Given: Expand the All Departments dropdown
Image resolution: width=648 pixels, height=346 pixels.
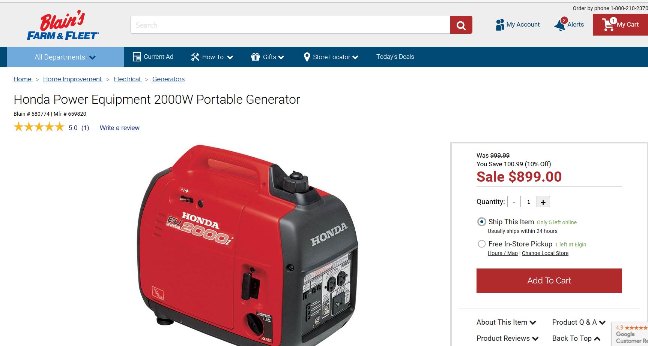Looking at the screenshot, I should point(65,57).
